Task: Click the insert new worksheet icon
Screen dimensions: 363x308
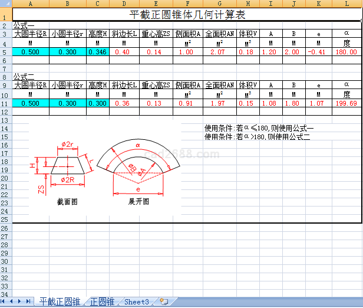Action: click(164, 302)
